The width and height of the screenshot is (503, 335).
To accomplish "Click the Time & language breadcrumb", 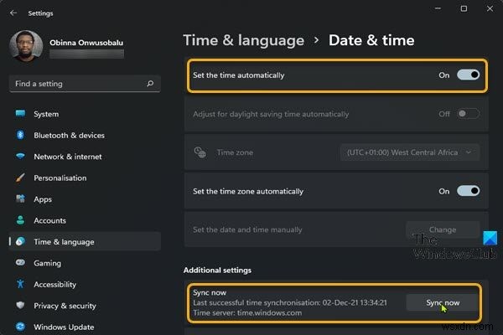I will pos(243,40).
